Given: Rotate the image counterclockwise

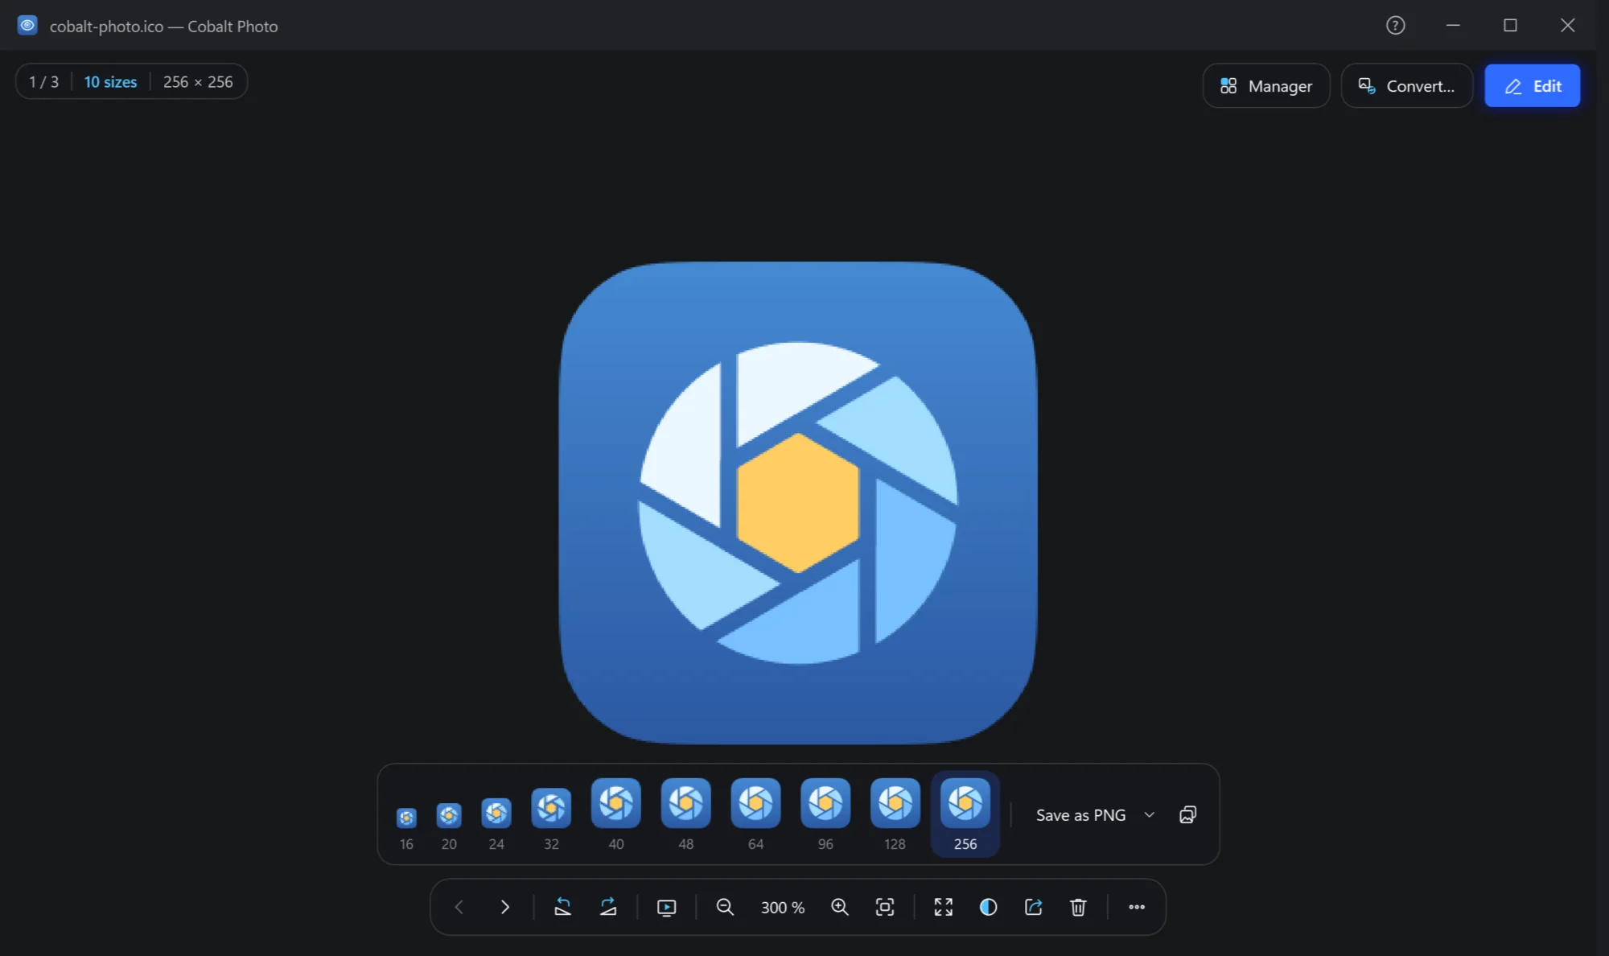Looking at the screenshot, I should point(562,907).
